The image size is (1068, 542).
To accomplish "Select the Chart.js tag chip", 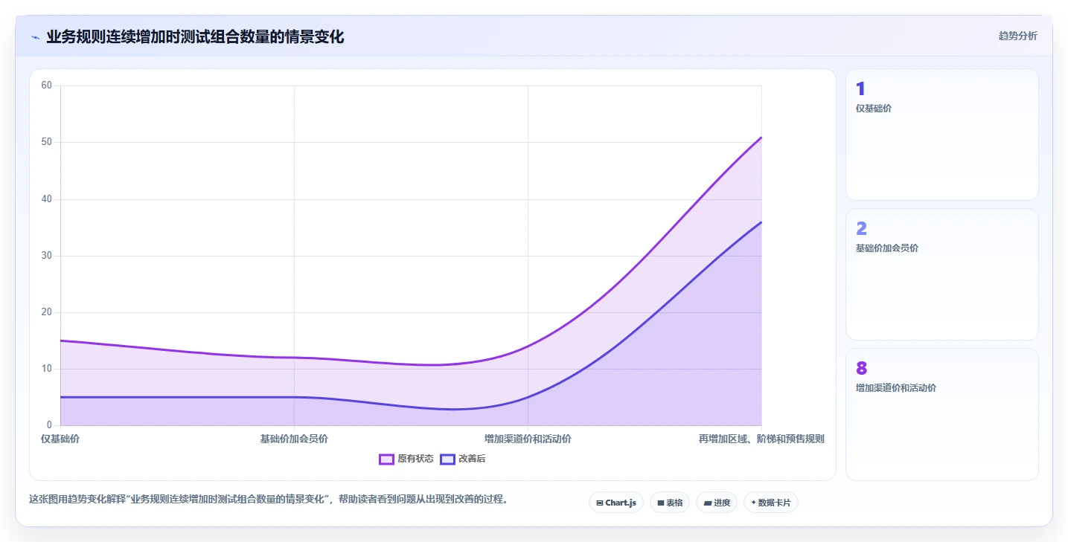I will point(616,503).
